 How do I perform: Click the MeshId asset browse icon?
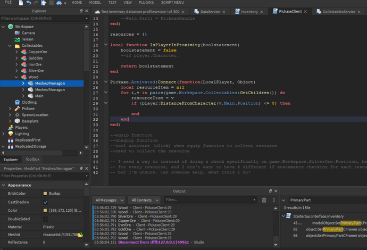point(80,235)
